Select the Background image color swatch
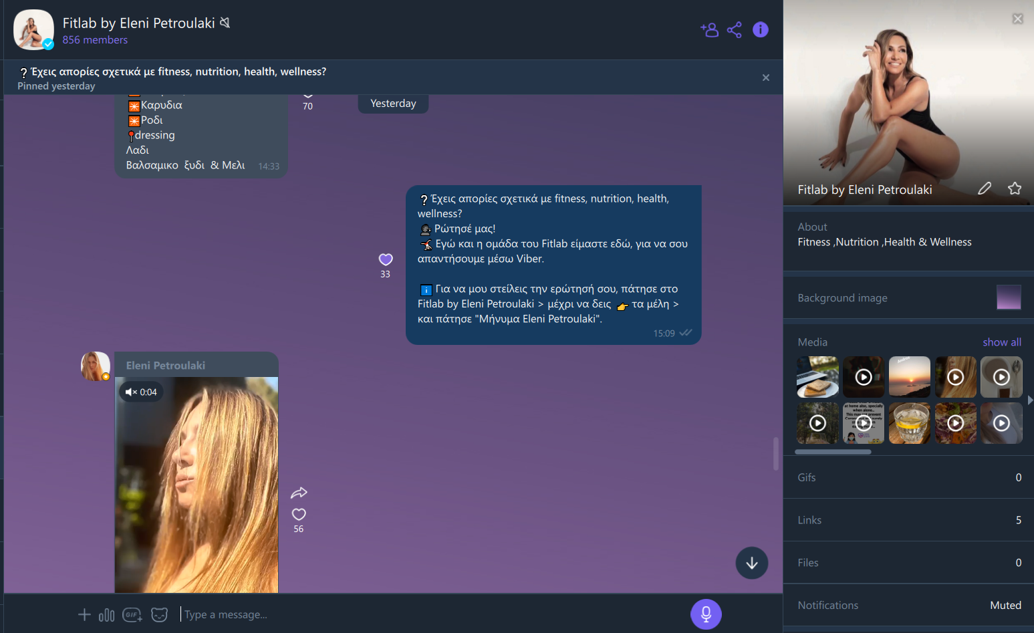Image resolution: width=1034 pixels, height=633 pixels. tap(1008, 297)
